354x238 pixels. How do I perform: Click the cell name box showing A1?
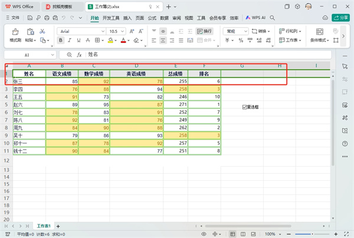(x=28, y=54)
